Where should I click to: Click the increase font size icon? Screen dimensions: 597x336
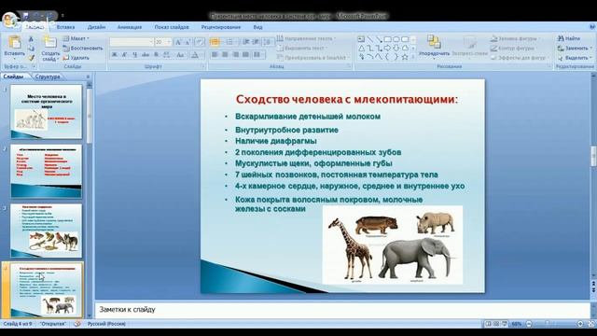(178, 42)
